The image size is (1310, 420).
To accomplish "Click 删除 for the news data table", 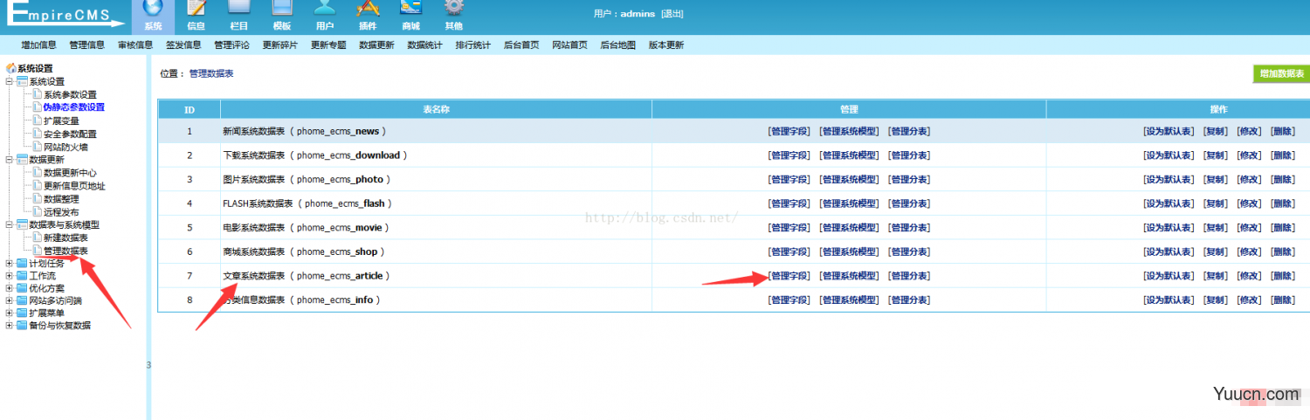I will tap(1283, 131).
